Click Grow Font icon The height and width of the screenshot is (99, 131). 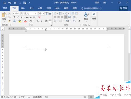click(x=38, y=21)
